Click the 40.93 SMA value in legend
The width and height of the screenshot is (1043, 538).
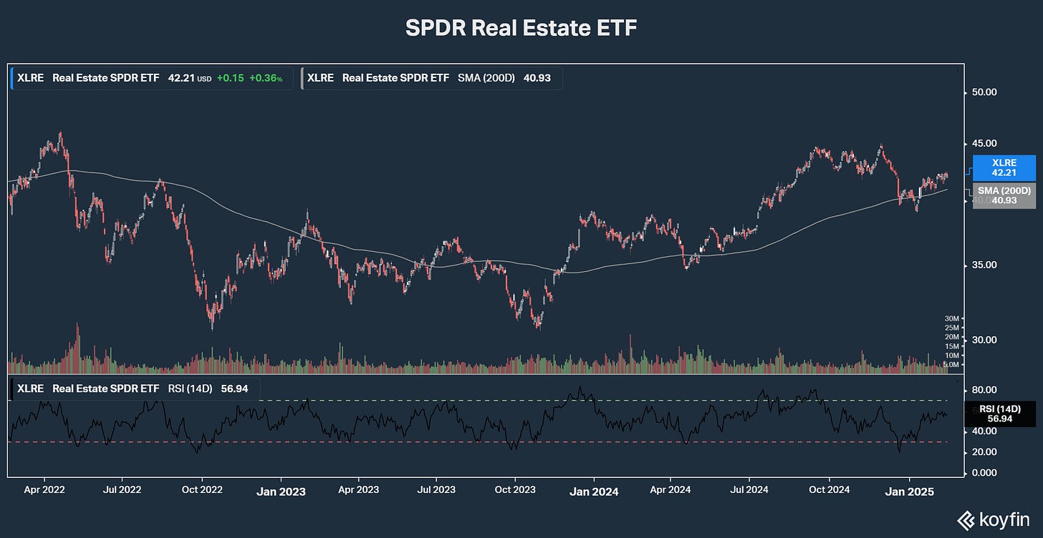[537, 77]
